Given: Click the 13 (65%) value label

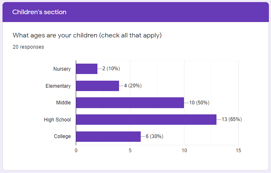Looking at the screenshot, I should coord(231,120).
